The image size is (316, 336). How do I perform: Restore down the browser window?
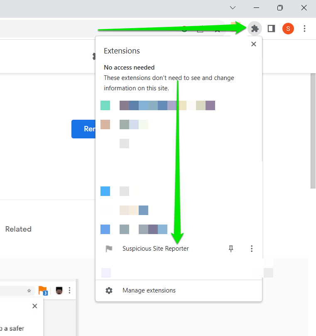280,7
